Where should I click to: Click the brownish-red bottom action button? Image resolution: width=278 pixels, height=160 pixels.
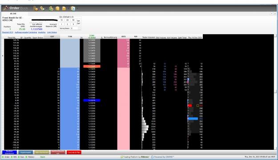point(58,152)
